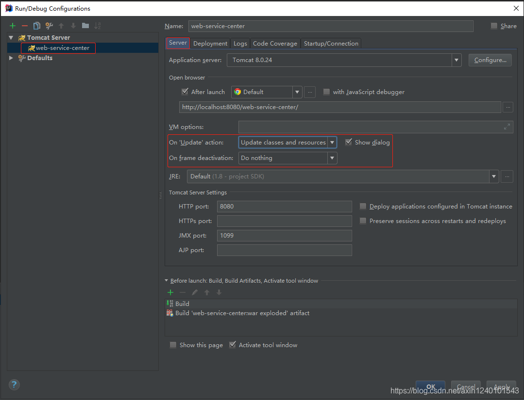Enable Deploy applications configured in Tomcat instance
This screenshot has width=524, height=400.
coord(363,206)
